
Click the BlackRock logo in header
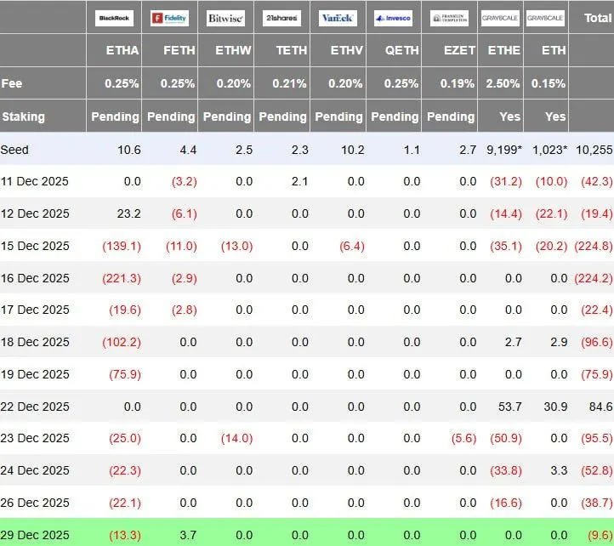point(115,17)
